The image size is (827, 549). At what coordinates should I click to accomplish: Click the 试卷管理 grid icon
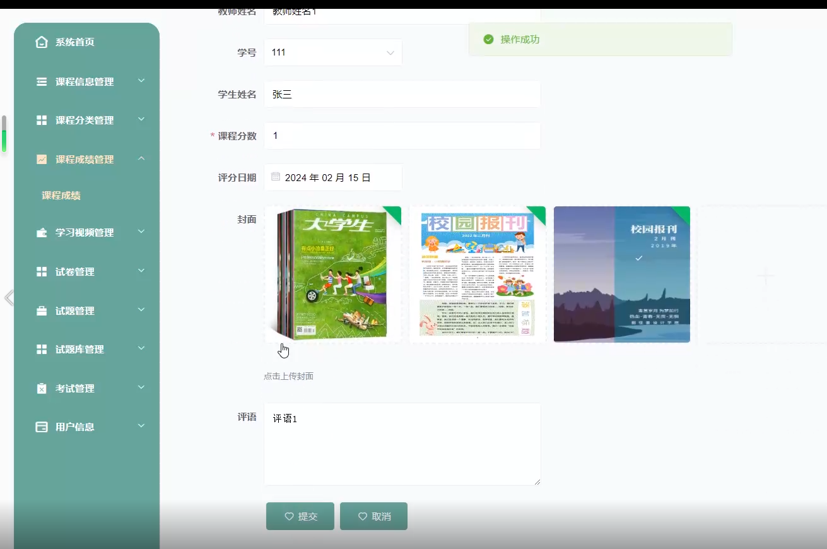tap(42, 272)
